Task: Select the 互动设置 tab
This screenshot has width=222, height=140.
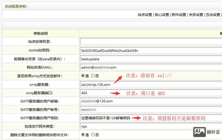Action: click(x=213, y=15)
